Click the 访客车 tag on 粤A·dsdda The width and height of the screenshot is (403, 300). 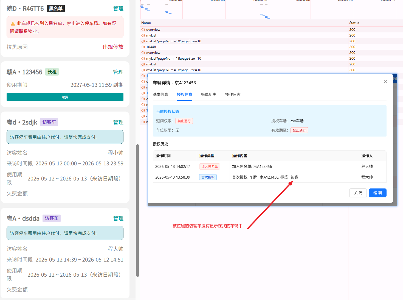coord(52,218)
